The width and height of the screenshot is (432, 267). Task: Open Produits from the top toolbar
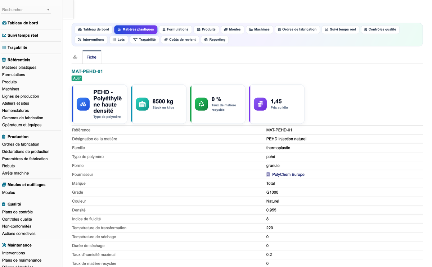206,29
